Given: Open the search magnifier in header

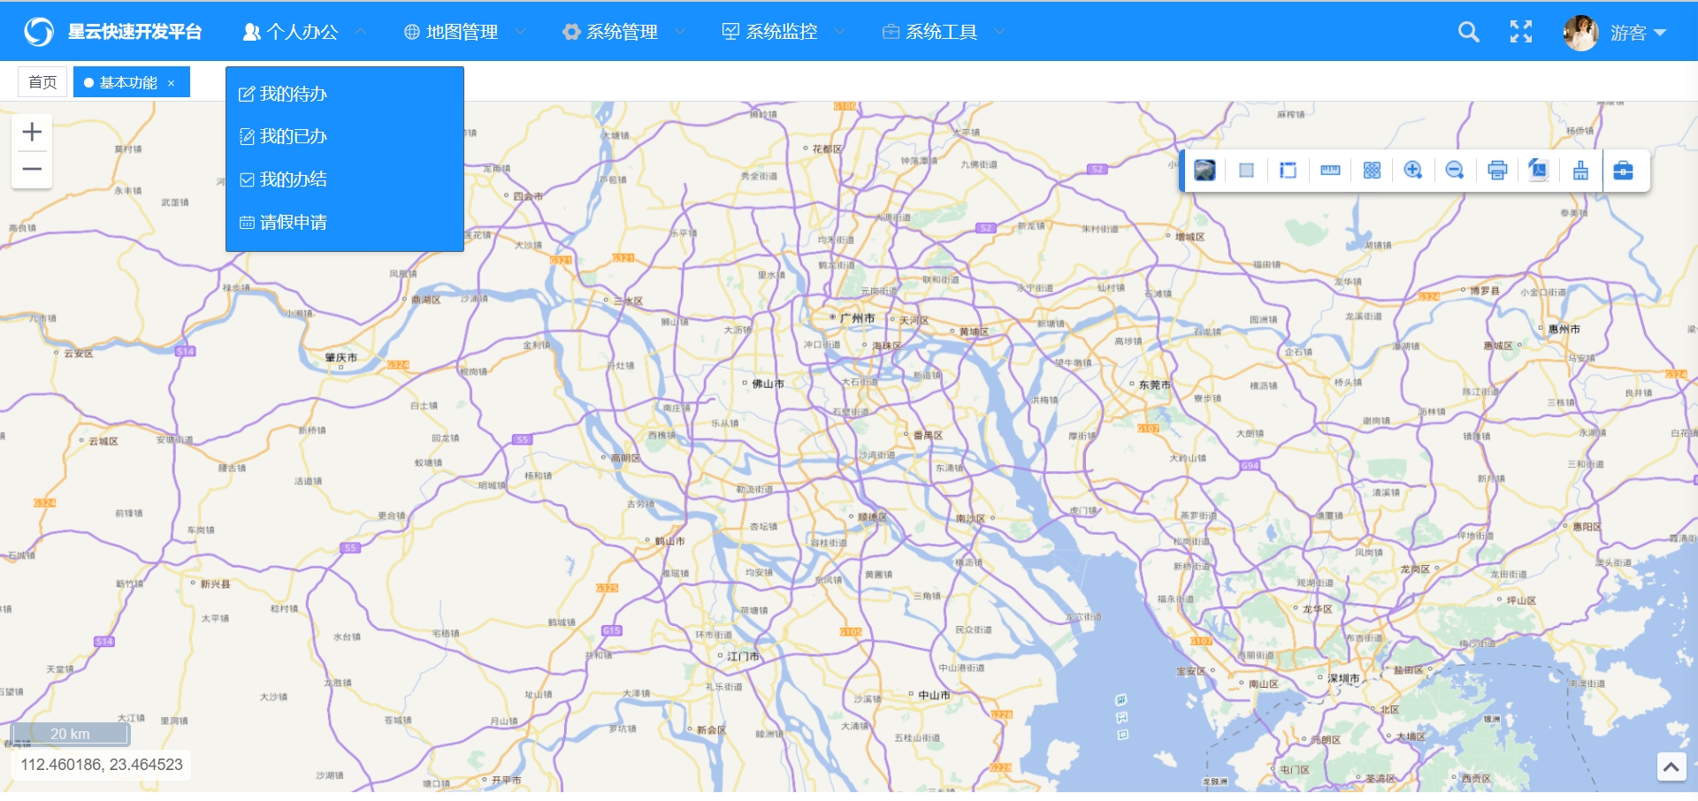Looking at the screenshot, I should (1468, 32).
